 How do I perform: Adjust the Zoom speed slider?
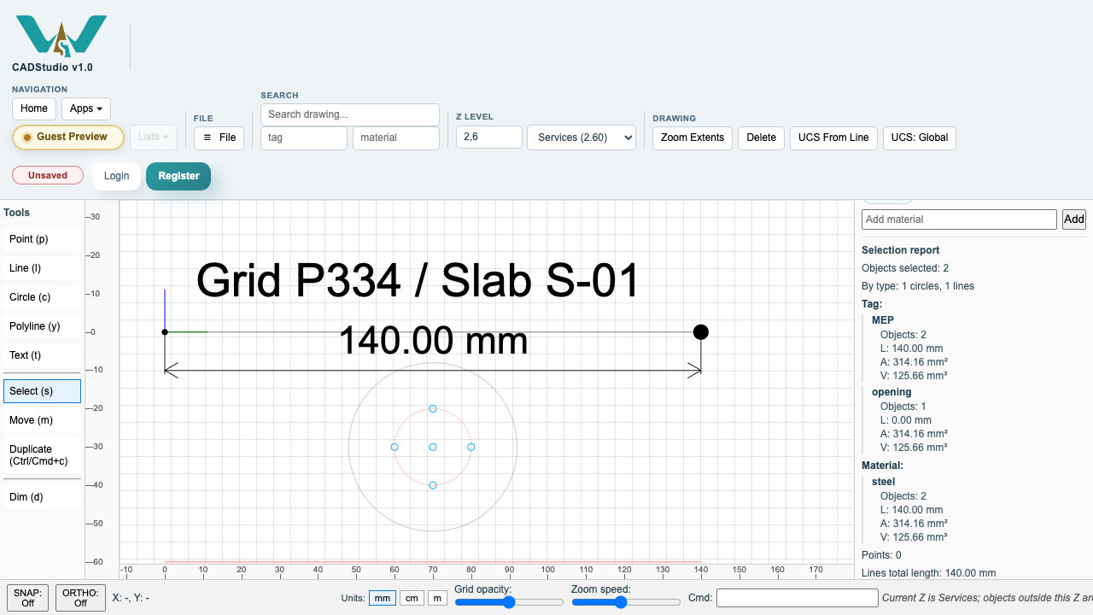626,602
